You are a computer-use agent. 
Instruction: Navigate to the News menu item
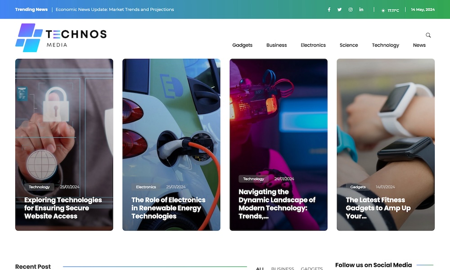pyautogui.click(x=419, y=45)
